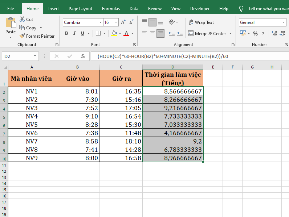Apply the yellow Fill Color swatch

coord(114,33)
